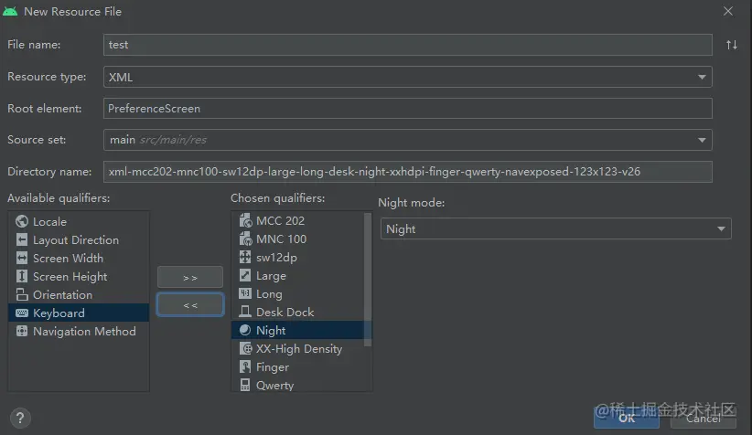Open the Source set main dropdown
Image resolution: width=752 pixels, height=435 pixels.
(407, 140)
